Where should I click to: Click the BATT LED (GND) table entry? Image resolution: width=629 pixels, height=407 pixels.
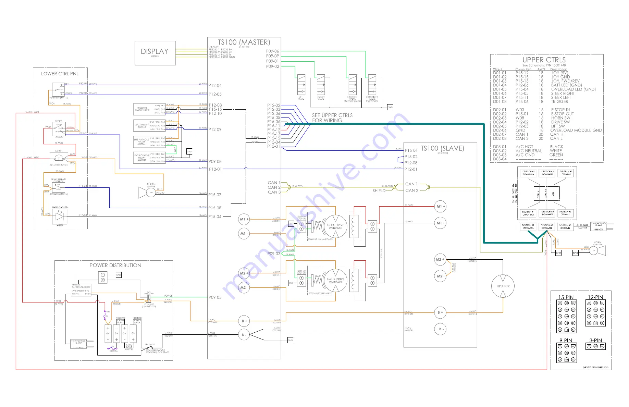click(566, 85)
